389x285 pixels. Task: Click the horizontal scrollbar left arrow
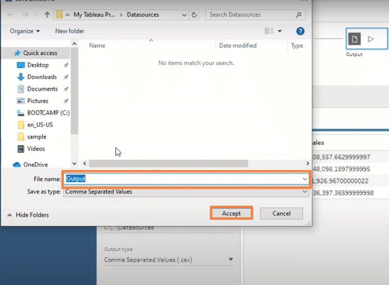(85, 163)
